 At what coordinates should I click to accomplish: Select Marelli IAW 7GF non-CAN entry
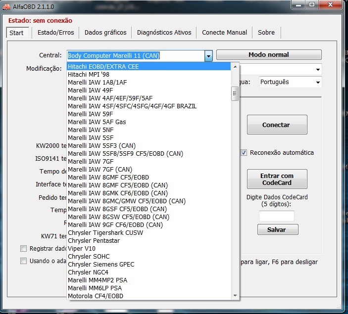click(149, 161)
